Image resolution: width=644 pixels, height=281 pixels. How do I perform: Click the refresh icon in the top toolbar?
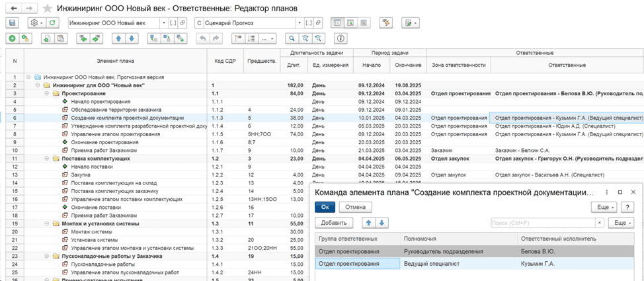point(51,22)
